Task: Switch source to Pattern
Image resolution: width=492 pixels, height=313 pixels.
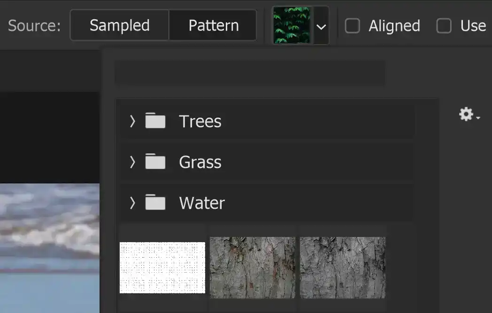Action: pos(213,25)
